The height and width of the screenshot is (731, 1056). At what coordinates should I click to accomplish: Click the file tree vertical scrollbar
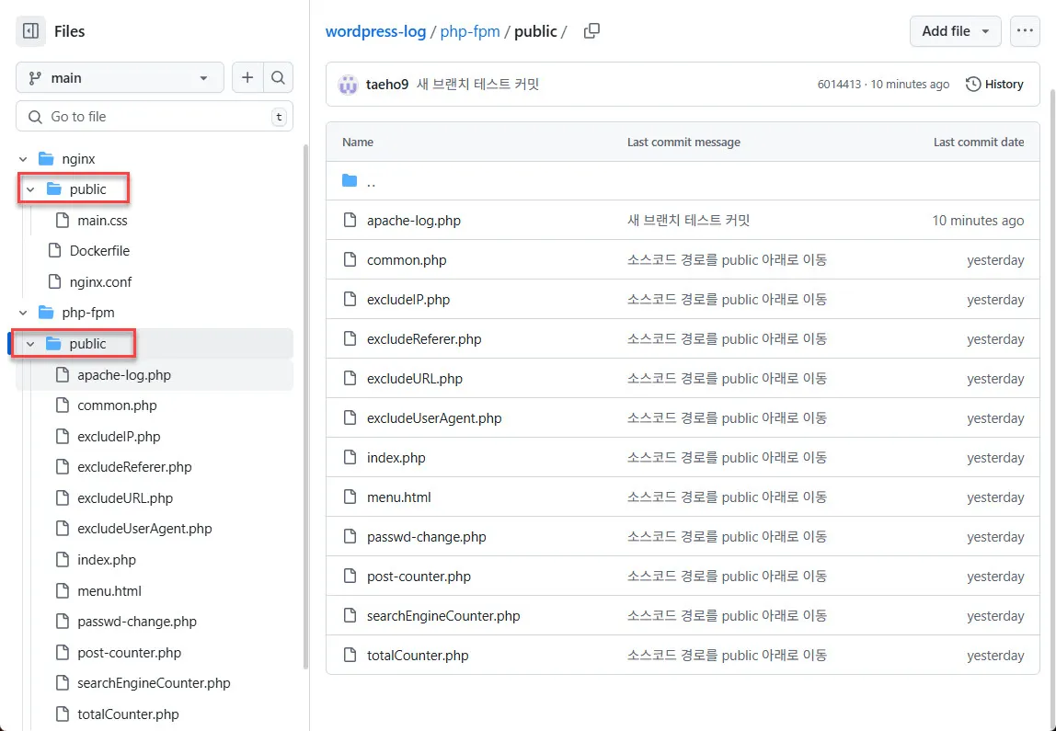coord(305,405)
